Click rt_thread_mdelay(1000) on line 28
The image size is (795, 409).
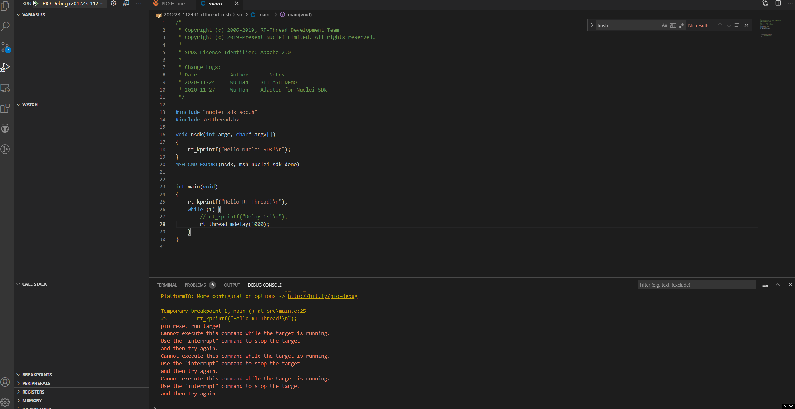tap(234, 224)
